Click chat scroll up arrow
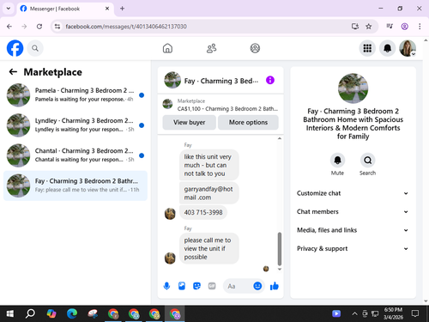Viewport: 429px width, 322px height. (280, 138)
